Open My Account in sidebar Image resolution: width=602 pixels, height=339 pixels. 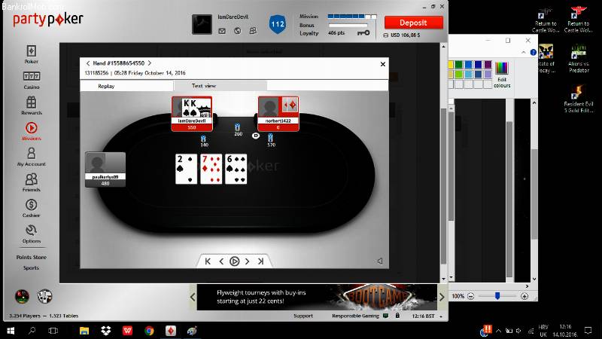pyautogui.click(x=32, y=157)
